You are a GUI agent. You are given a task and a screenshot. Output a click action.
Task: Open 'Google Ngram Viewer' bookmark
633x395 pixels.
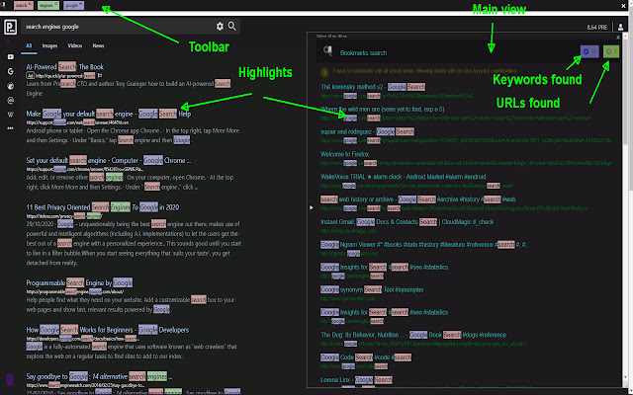pos(424,245)
